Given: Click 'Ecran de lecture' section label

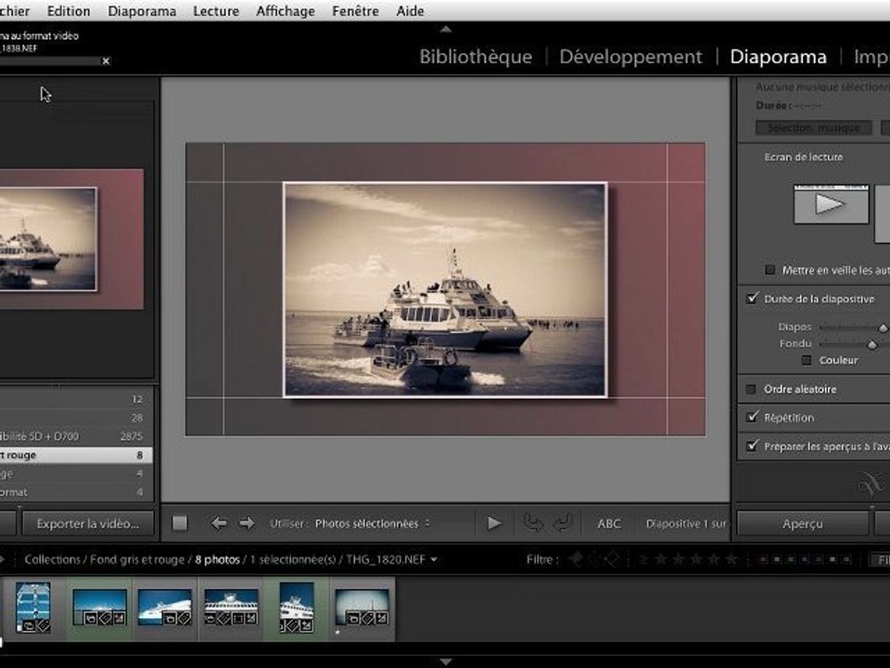Looking at the screenshot, I should [803, 157].
